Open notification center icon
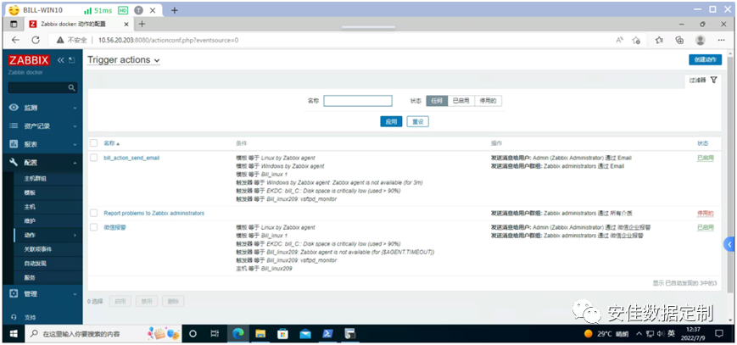This screenshot has height=345, width=737. coord(718,334)
